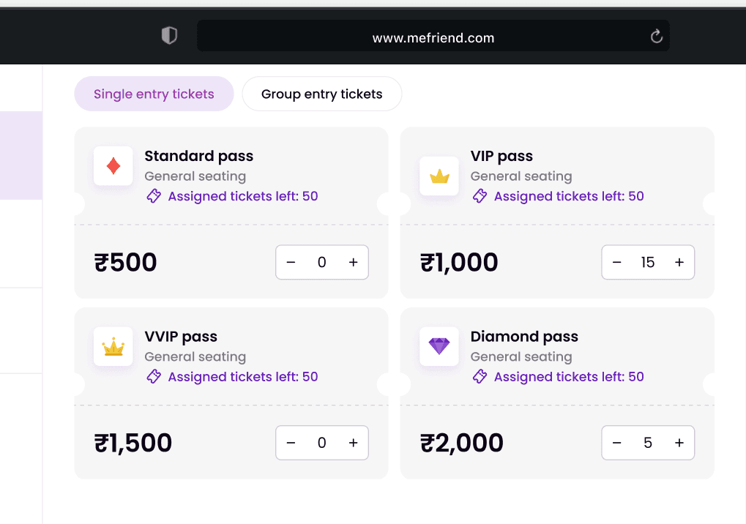Click the www.mefriend.com address bar

[x=433, y=38]
